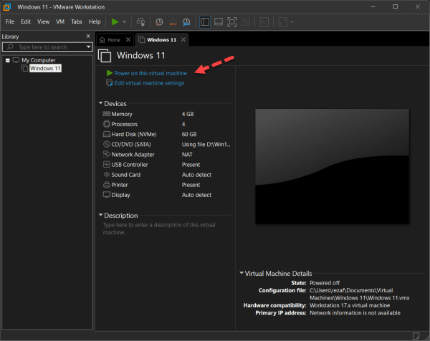Switch to the Home tab

click(x=110, y=40)
